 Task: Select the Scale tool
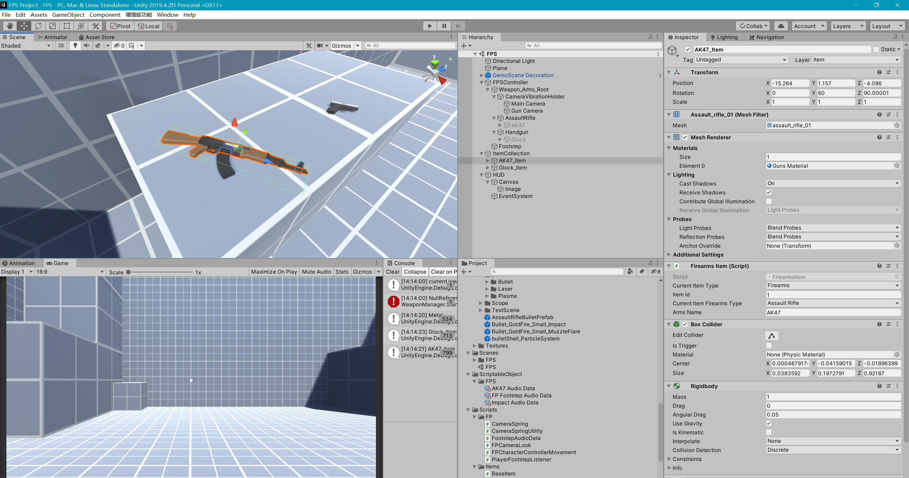click(53, 26)
